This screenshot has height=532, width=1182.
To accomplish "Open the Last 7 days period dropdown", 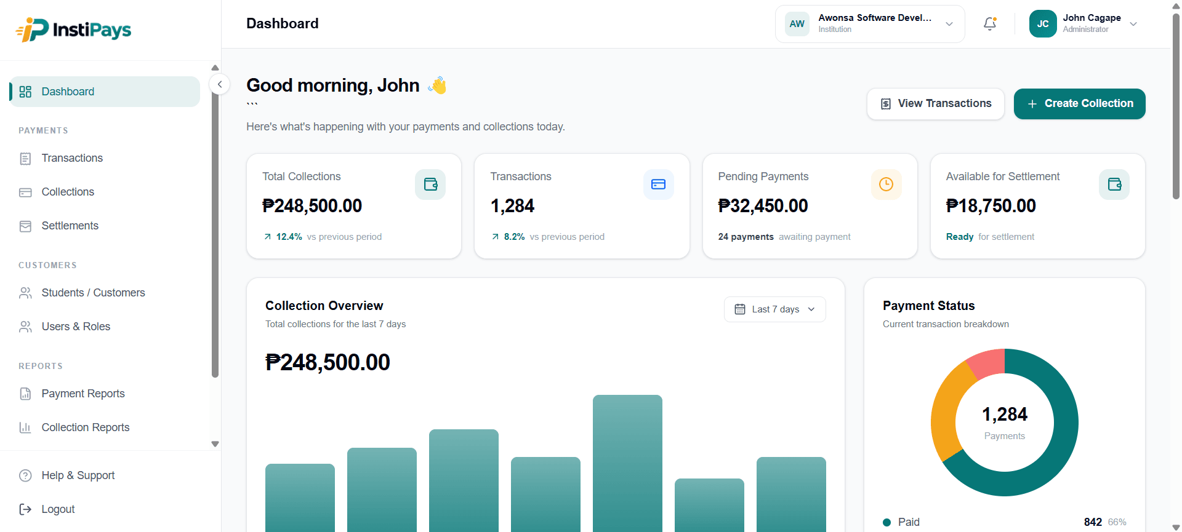I will pos(775,309).
